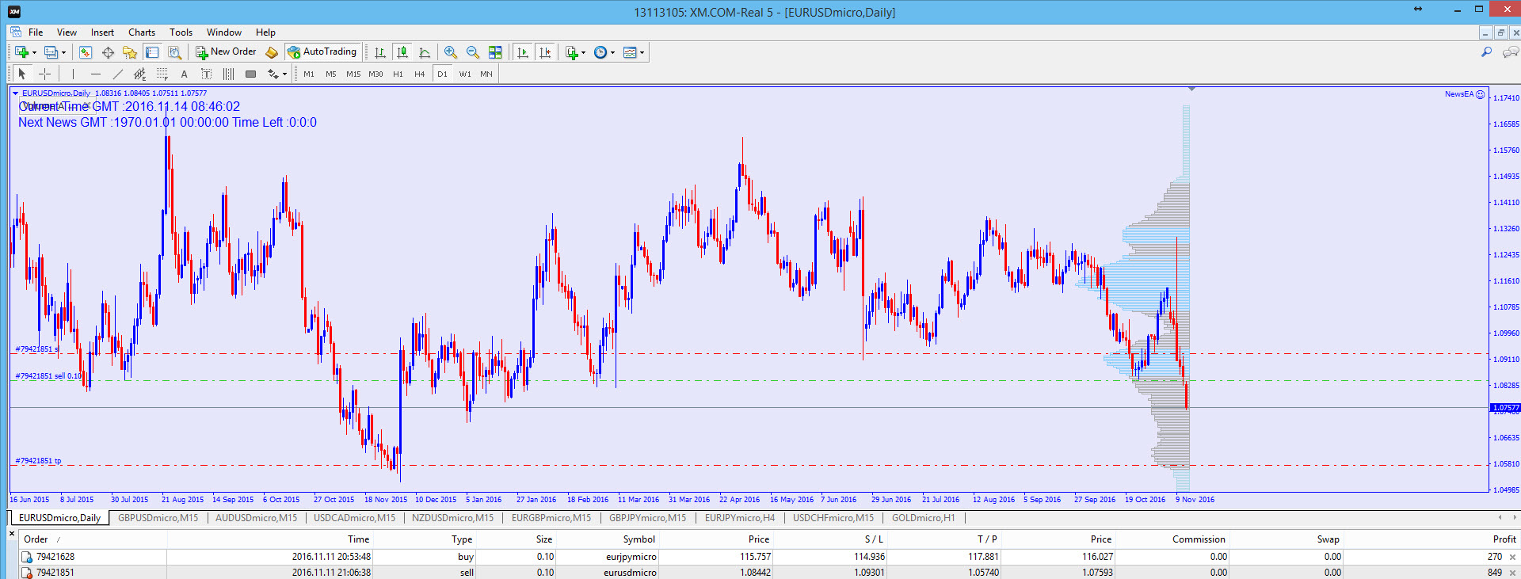Viewport: 1521px width, 579px height.
Task: Select the crosshair tool
Action: tap(45, 74)
